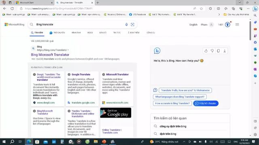This screenshot has width=259, height=145.
Task: Click the search magnifier in Bing box
Action: (32, 25)
